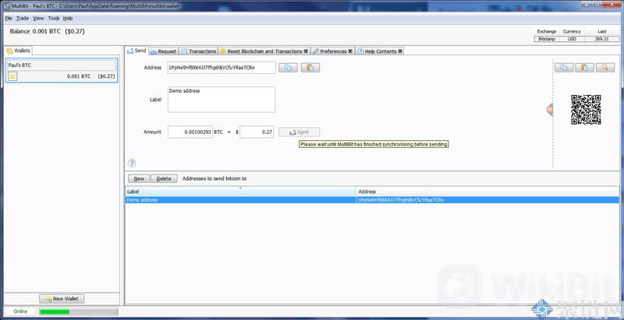Copy the QR code image
The height and width of the screenshot is (320, 624).
tap(564, 68)
